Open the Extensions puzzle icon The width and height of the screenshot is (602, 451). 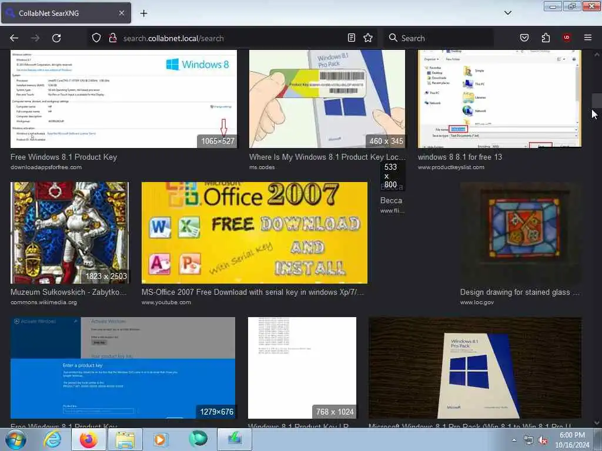coord(546,38)
